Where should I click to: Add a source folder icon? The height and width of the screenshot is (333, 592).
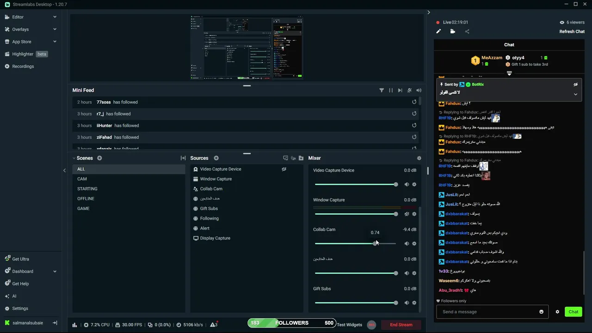301,158
